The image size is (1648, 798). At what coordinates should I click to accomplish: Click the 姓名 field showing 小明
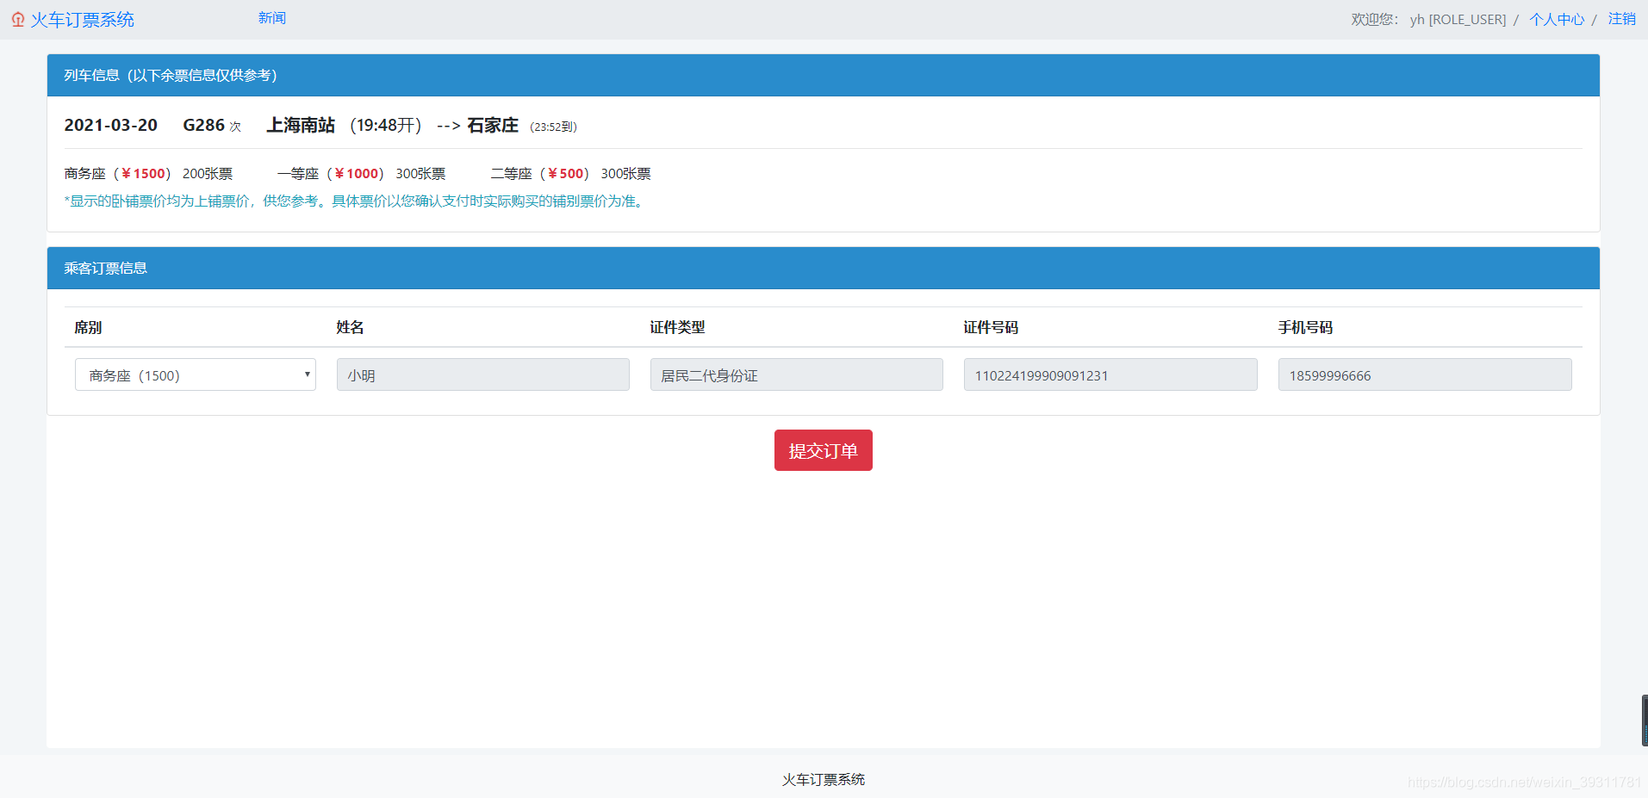pos(483,374)
